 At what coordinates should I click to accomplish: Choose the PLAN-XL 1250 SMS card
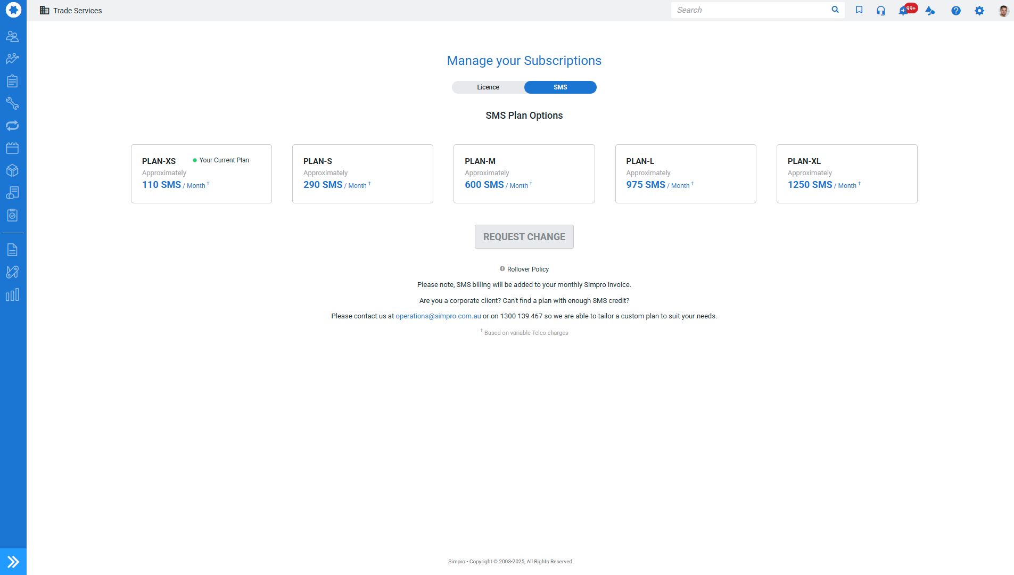[847, 174]
